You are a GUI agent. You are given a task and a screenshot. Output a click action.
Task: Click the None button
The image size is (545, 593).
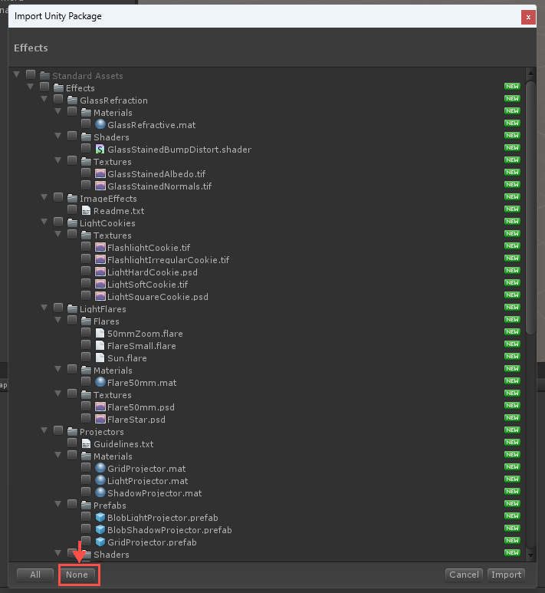point(77,575)
